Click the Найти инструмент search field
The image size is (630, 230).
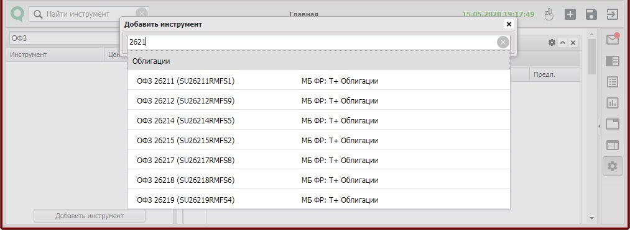tap(88, 14)
